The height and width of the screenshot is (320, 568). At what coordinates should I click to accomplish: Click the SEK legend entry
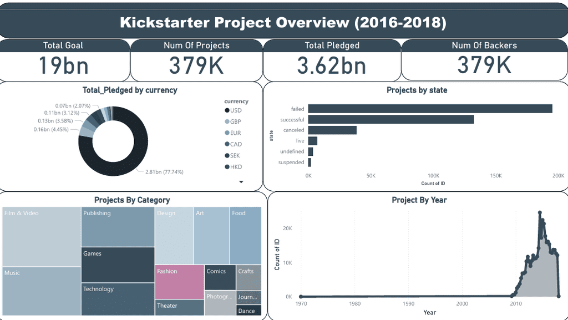[232, 156]
